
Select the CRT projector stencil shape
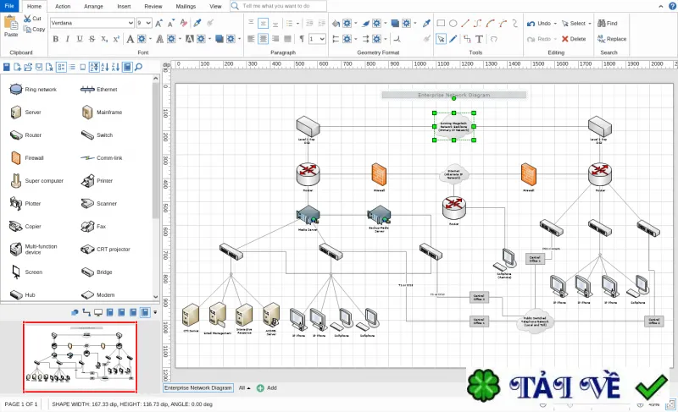coord(105,250)
